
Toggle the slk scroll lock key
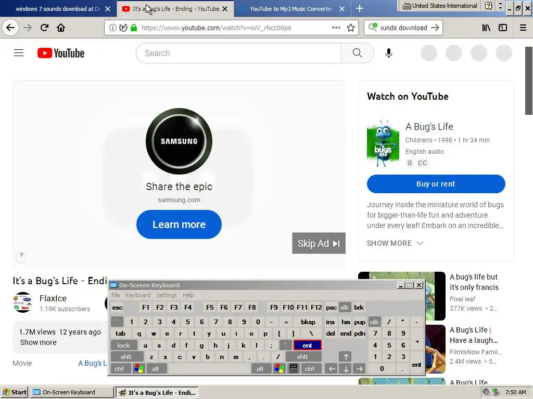(x=345, y=308)
